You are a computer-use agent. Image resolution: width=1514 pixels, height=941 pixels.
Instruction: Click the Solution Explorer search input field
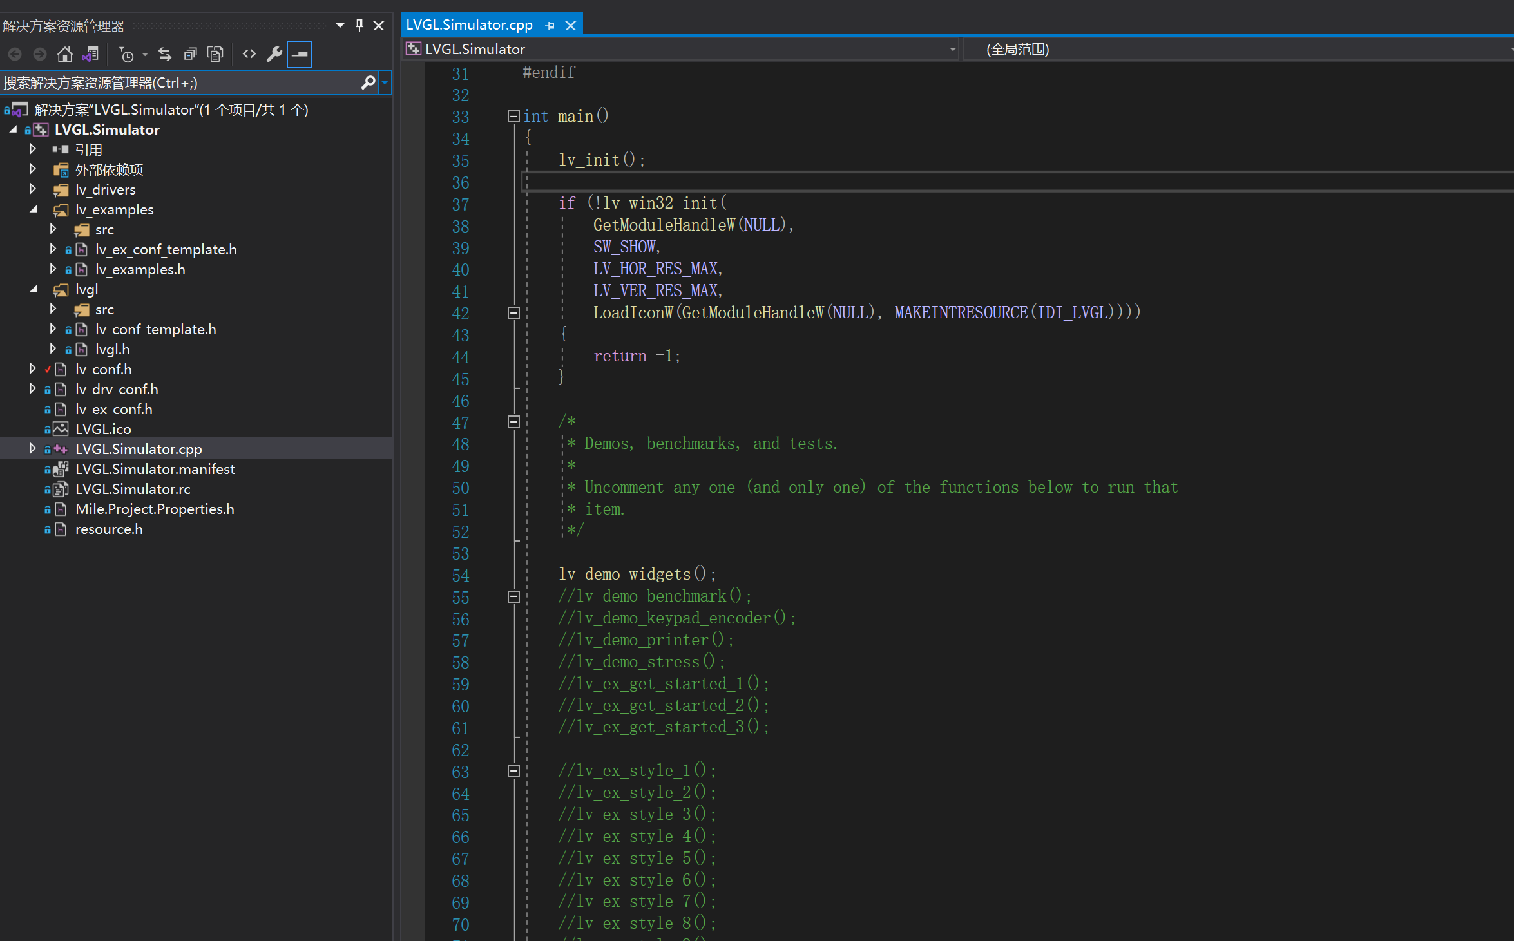click(180, 82)
